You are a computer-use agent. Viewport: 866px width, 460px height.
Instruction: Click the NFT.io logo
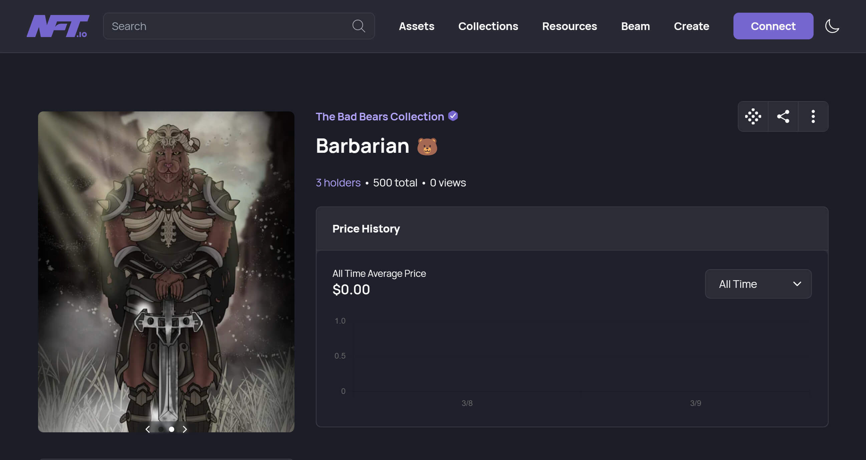point(58,26)
